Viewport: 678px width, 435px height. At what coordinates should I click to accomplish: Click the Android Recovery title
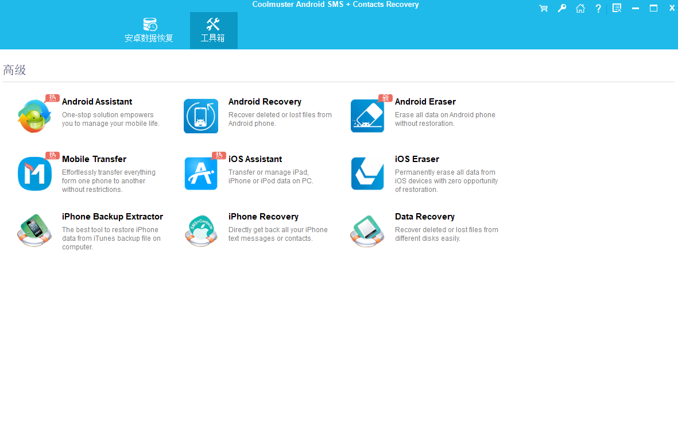coord(265,102)
